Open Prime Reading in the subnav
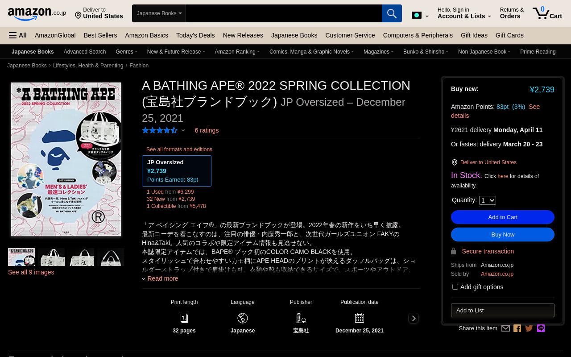 pos(538,52)
